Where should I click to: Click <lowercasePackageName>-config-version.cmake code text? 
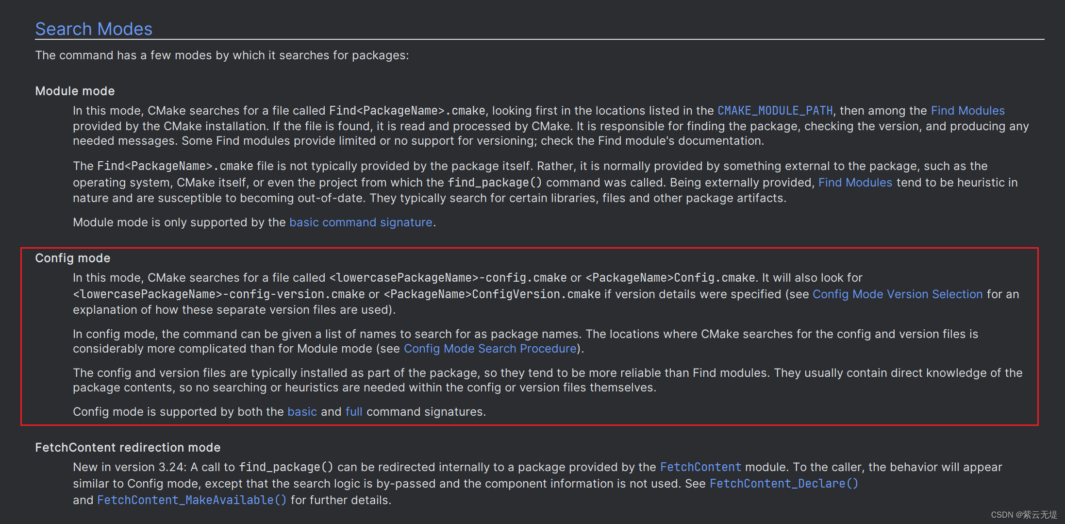[219, 294]
